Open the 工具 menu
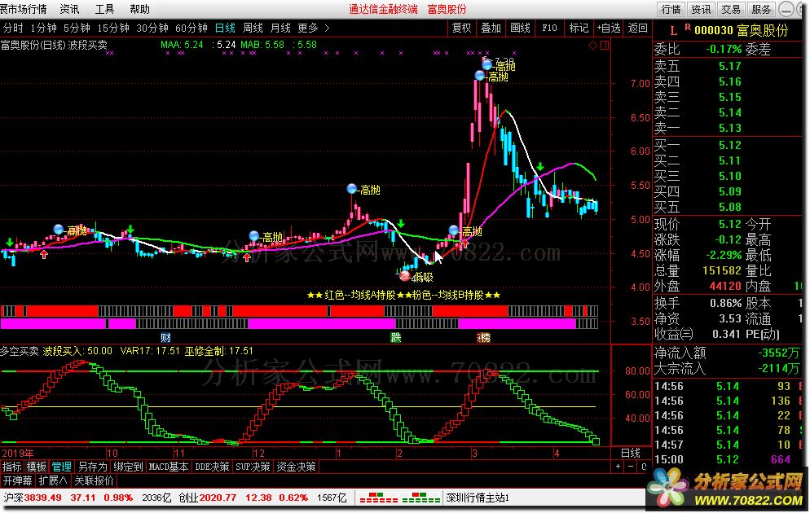The height and width of the screenshot is (513, 810). [x=105, y=9]
